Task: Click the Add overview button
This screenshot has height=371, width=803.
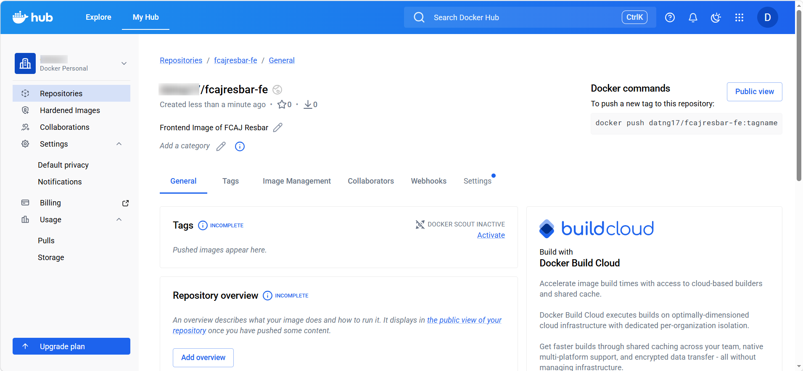Action: pyautogui.click(x=203, y=358)
